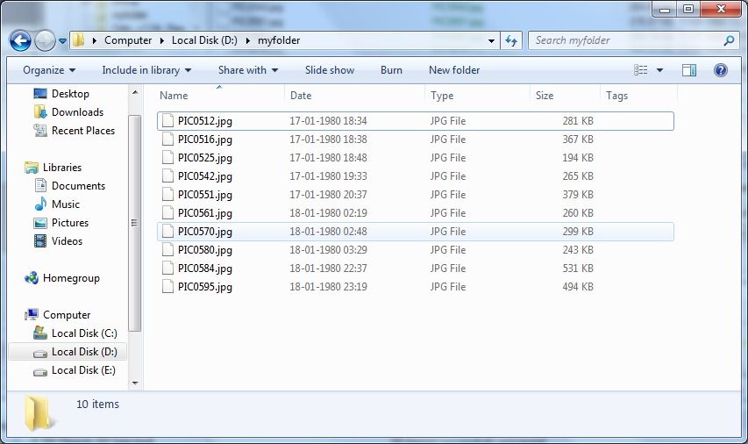Open Recent Places in the navigation pane

pyautogui.click(x=75, y=131)
